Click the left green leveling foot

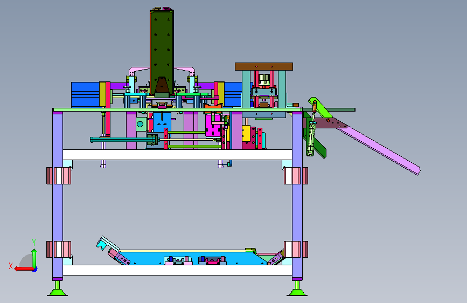click(57, 288)
